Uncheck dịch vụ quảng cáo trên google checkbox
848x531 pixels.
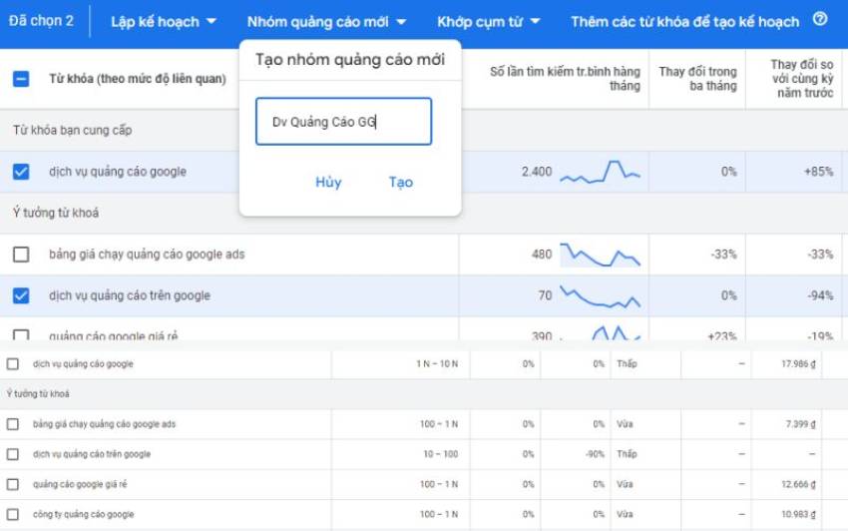[x=21, y=295]
